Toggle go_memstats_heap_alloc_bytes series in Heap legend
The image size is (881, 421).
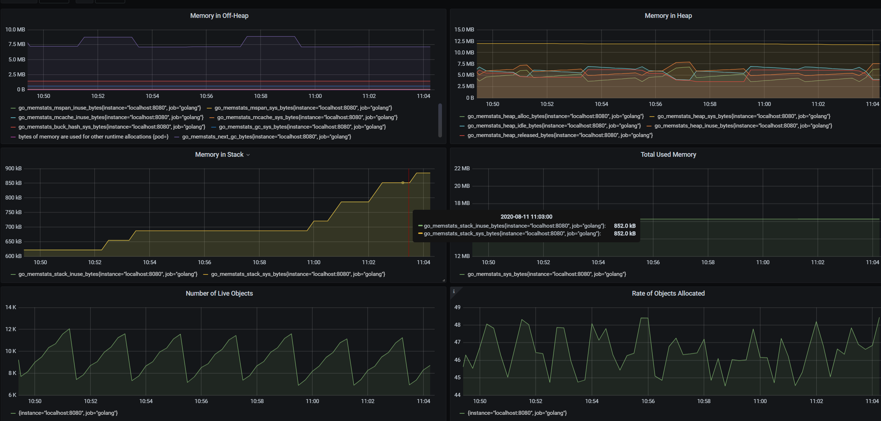coord(555,116)
